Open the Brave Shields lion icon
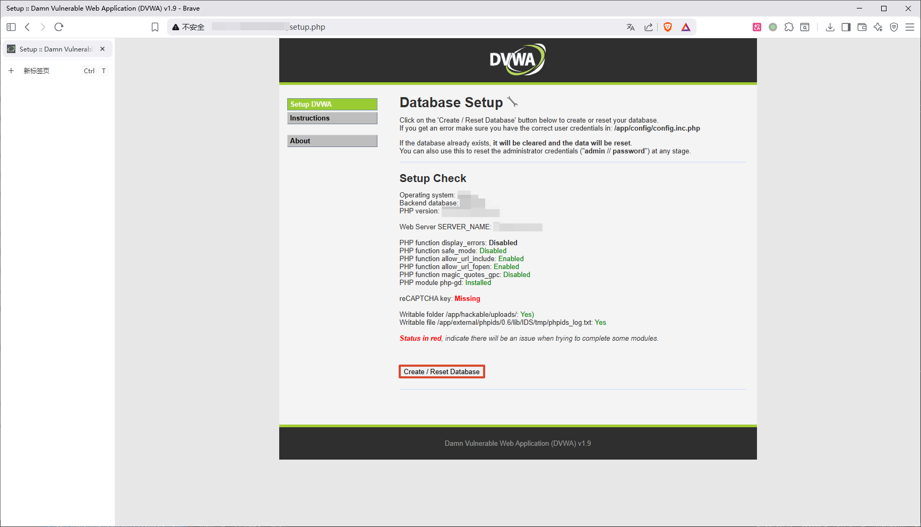The height and width of the screenshot is (527, 921). (x=668, y=27)
